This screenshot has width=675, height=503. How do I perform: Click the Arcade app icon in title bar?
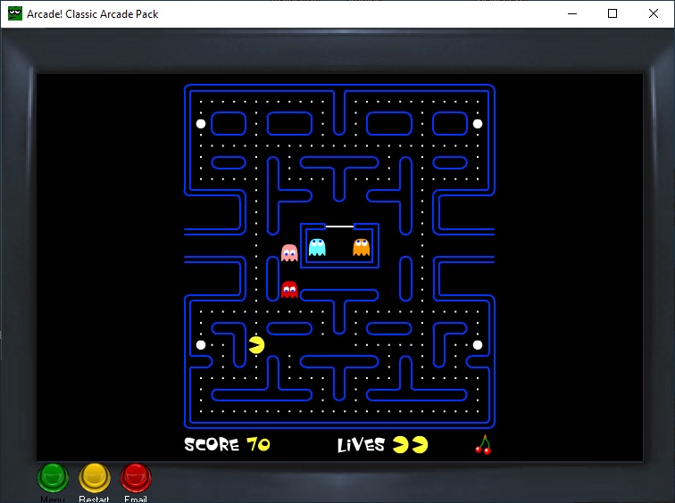(15, 13)
